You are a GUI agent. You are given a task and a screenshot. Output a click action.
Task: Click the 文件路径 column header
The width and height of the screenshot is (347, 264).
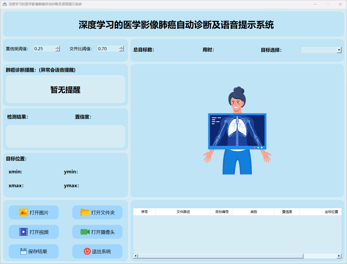(183, 212)
